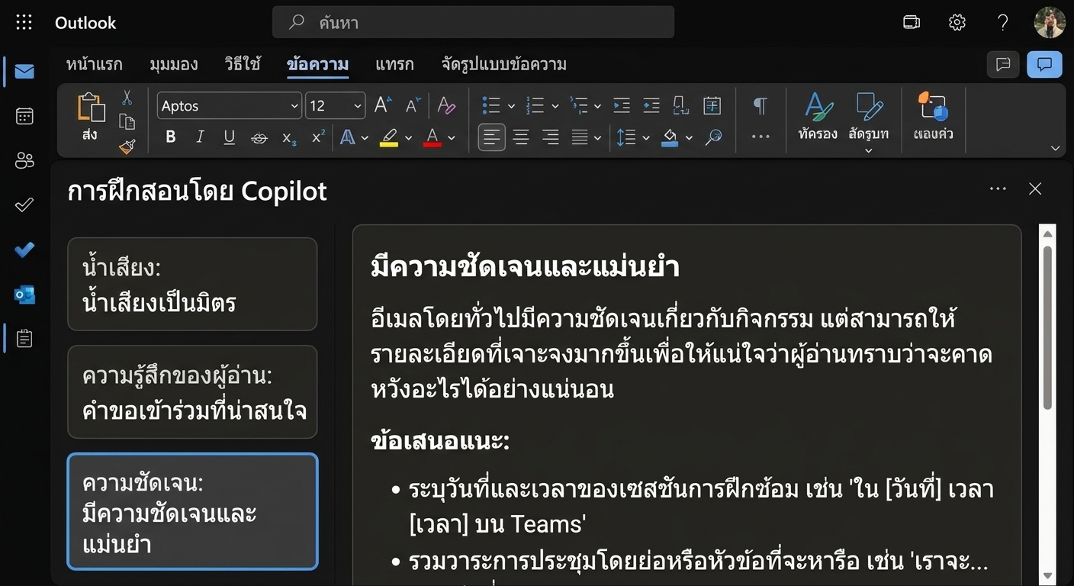Expand text effects dropdown arrow

[x=365, y=138]
